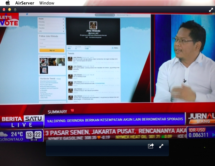Click the chevron beside Following in sidebar
The width and height of the screenshot is (215, 166).
(63, 22)
